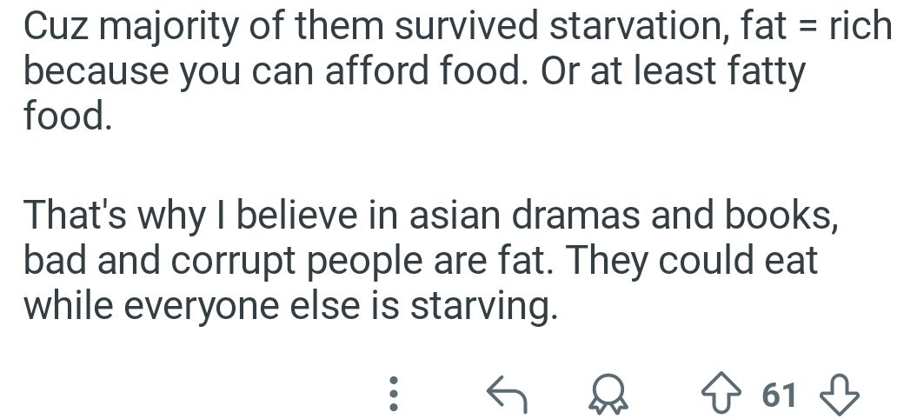The height and width of the screenshot is (419, 917).
Task: Click the word "rich" in the first line
Action: point(859,26)
